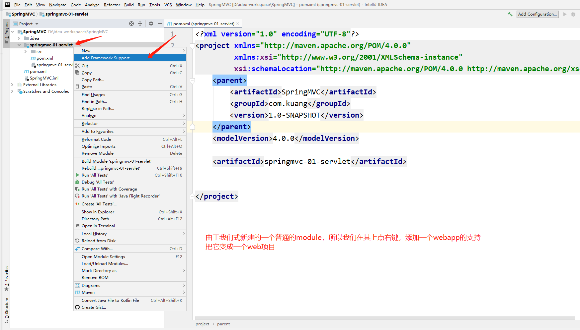Open Project panel settings gear icon

[x=151, y=24]
